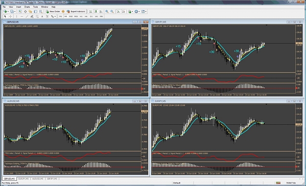Open the Profiles toolbar icon
The width and height of the screenshot is (306, 186).
pyautogui.click(x=12, y=12)
